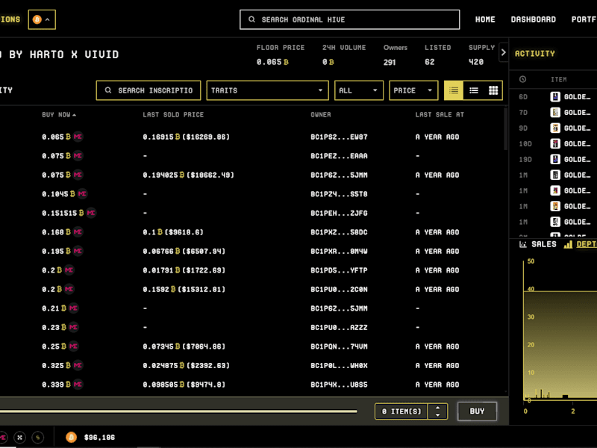
Task: Sort by Last Sold Price column
Action: (x=173, y=115)
